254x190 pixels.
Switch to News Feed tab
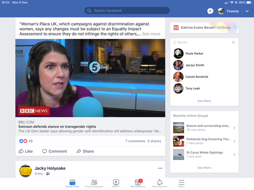tap(72, 184)
